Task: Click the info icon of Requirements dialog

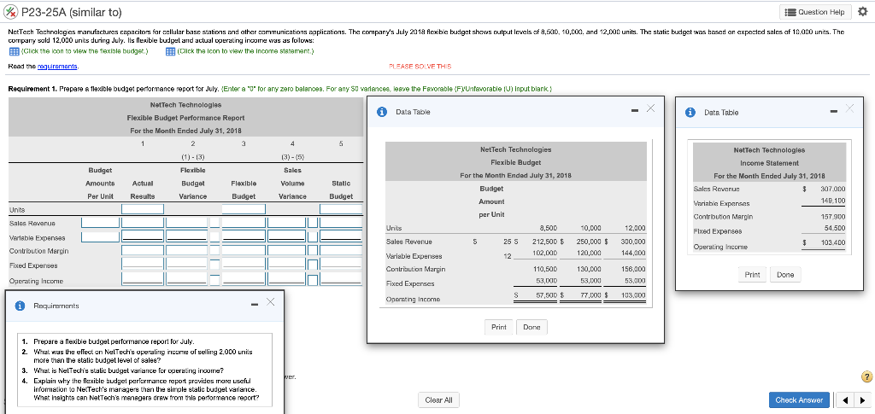Action: 21,306
